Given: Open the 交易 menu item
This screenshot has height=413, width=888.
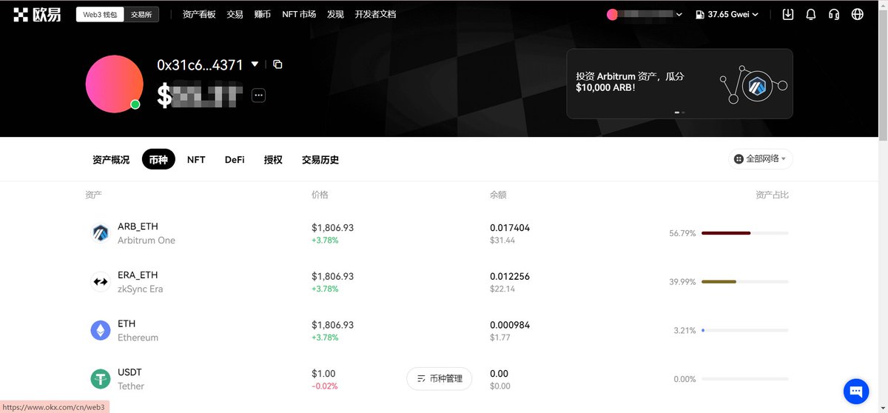Looking at the screenshot, I should (235, 14).
